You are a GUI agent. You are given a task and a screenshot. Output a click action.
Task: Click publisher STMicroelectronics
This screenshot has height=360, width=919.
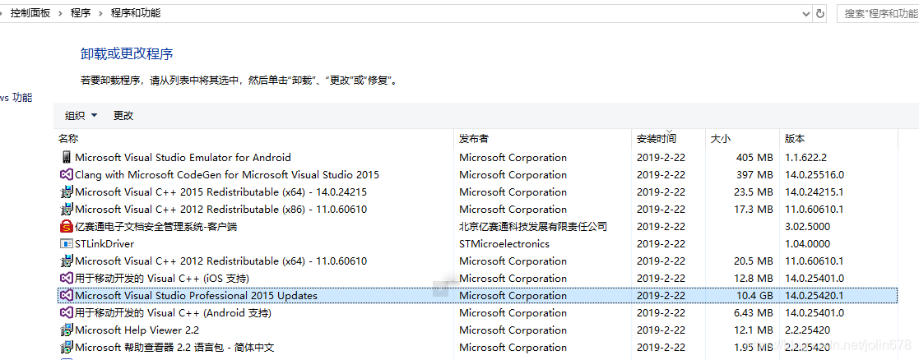point(504,243)
